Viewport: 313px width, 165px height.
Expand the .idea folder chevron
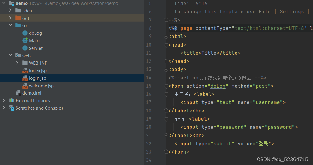pyautogui.click(x=10, y=10)
